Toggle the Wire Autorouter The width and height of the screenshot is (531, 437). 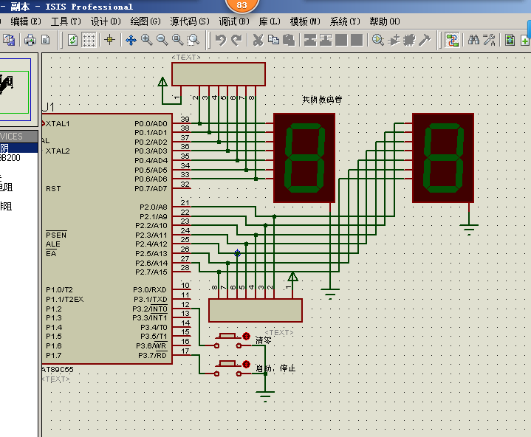452,40
